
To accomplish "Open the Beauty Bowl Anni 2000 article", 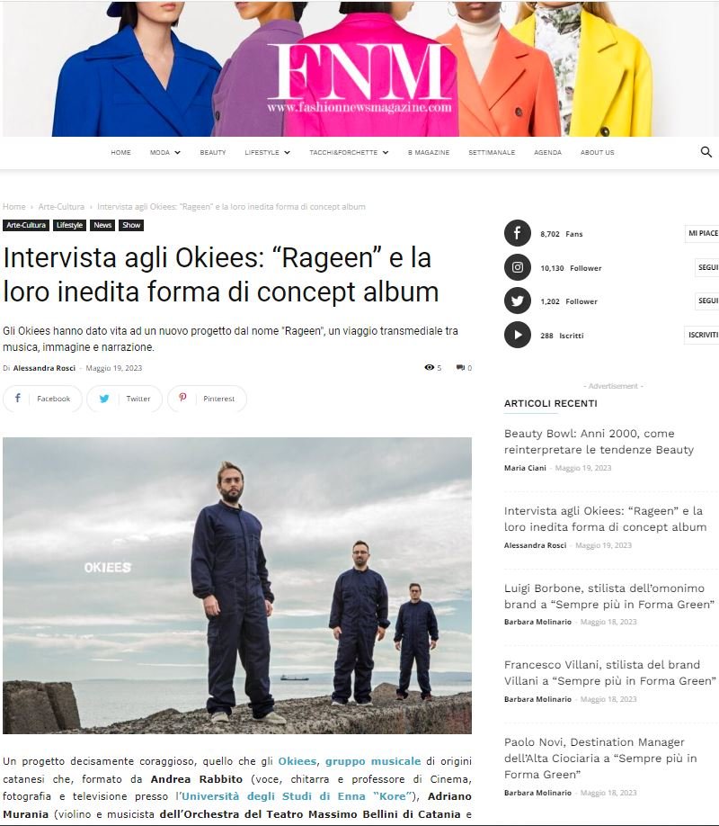I will coord(599,442).
